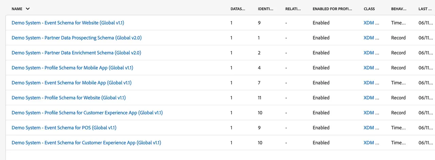Open Event Schema for Customer Experience App
Image resolution: width=435 pixels, height=160 pixels.
86,143
